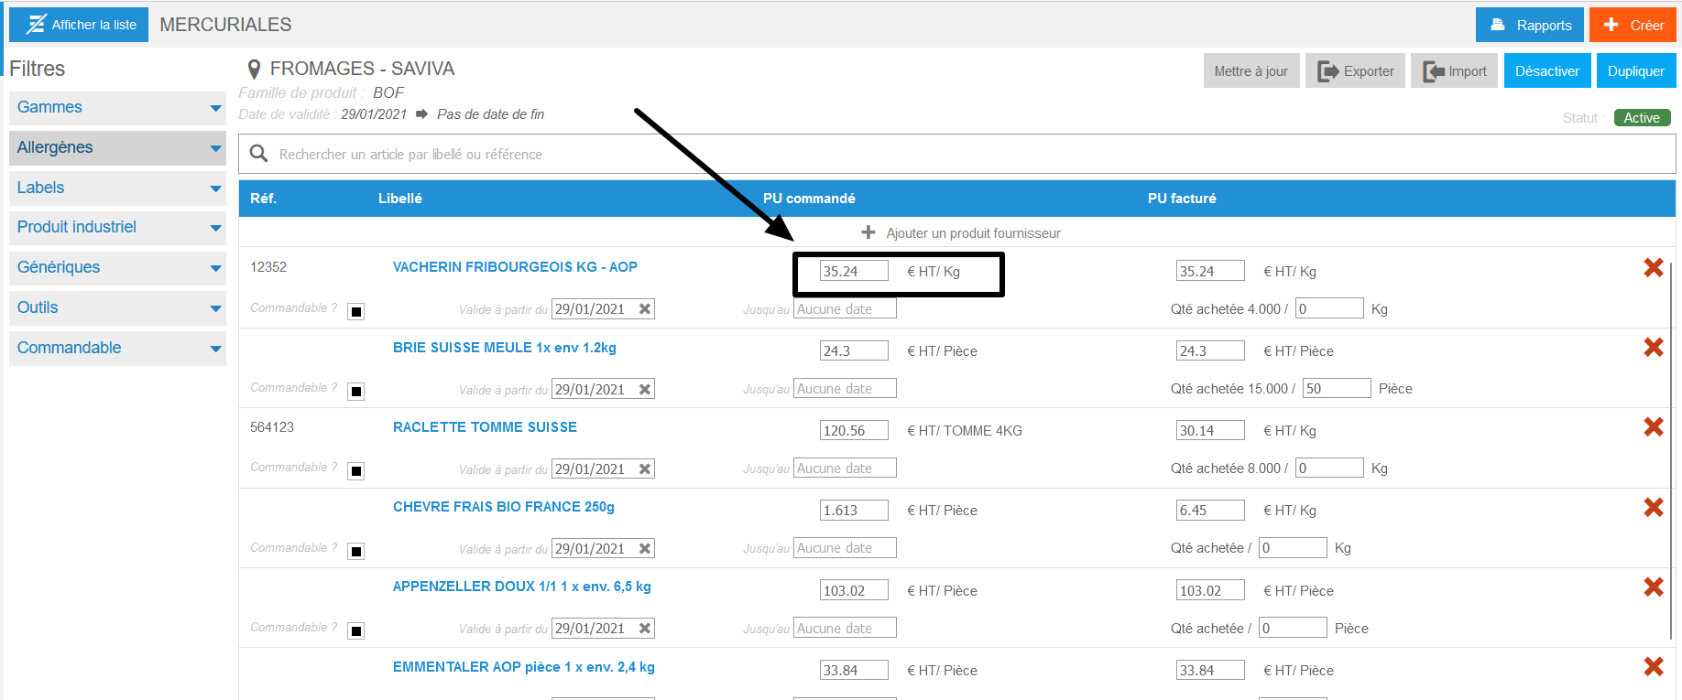Click the Valide à partir du date of BRIE SUISSE
The height and width of the screenshot is (700, 1682).
tap(603, 389)
